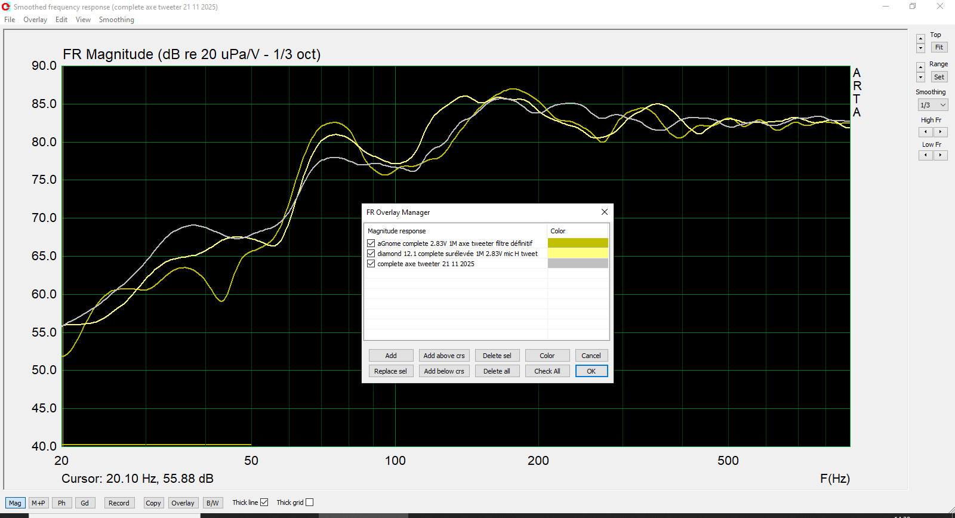Click the Low Fr left arrow
The width and height of the screenshot is (955, 518).
926,155
